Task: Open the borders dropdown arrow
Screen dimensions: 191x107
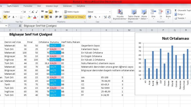Action: [x=24, y=17]
